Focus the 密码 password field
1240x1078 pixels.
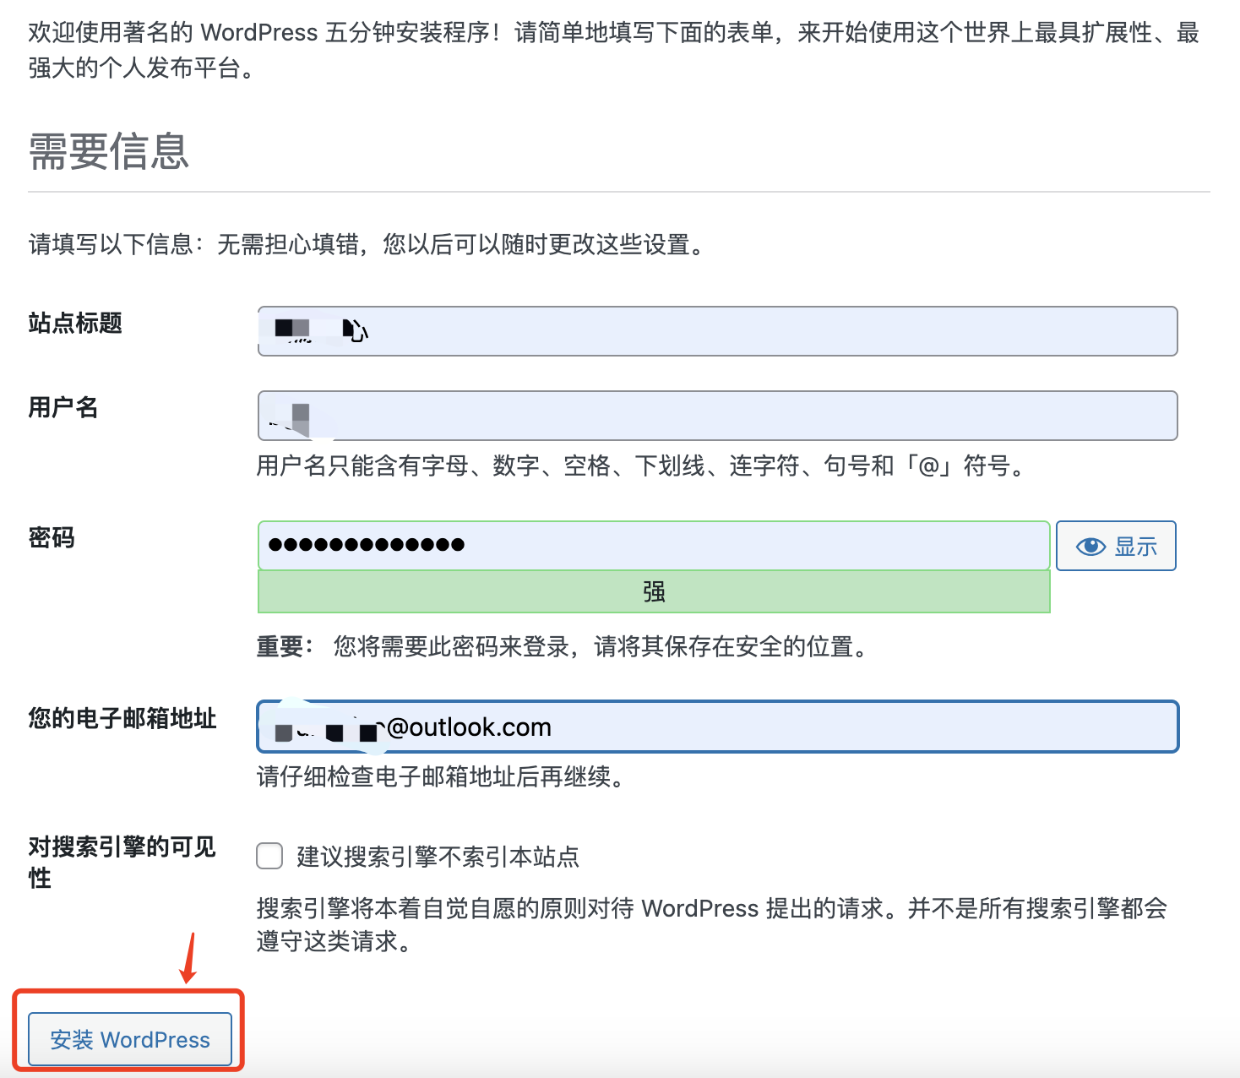654,545
